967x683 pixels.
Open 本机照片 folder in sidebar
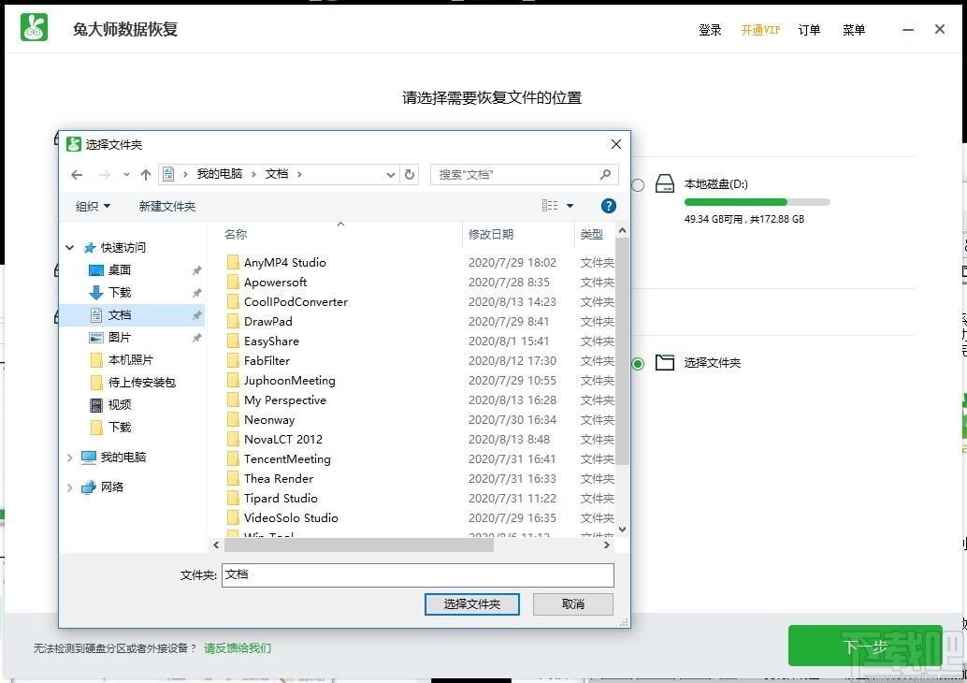(133, 359)
